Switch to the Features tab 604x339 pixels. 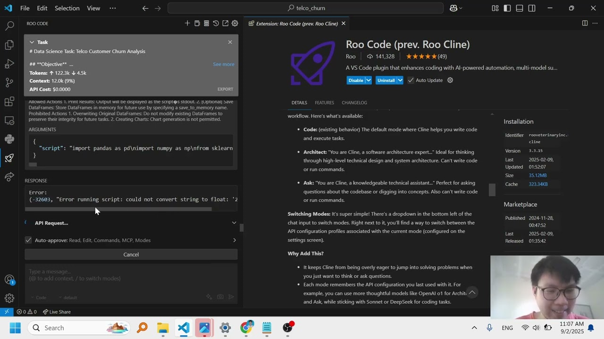point(324,103)
